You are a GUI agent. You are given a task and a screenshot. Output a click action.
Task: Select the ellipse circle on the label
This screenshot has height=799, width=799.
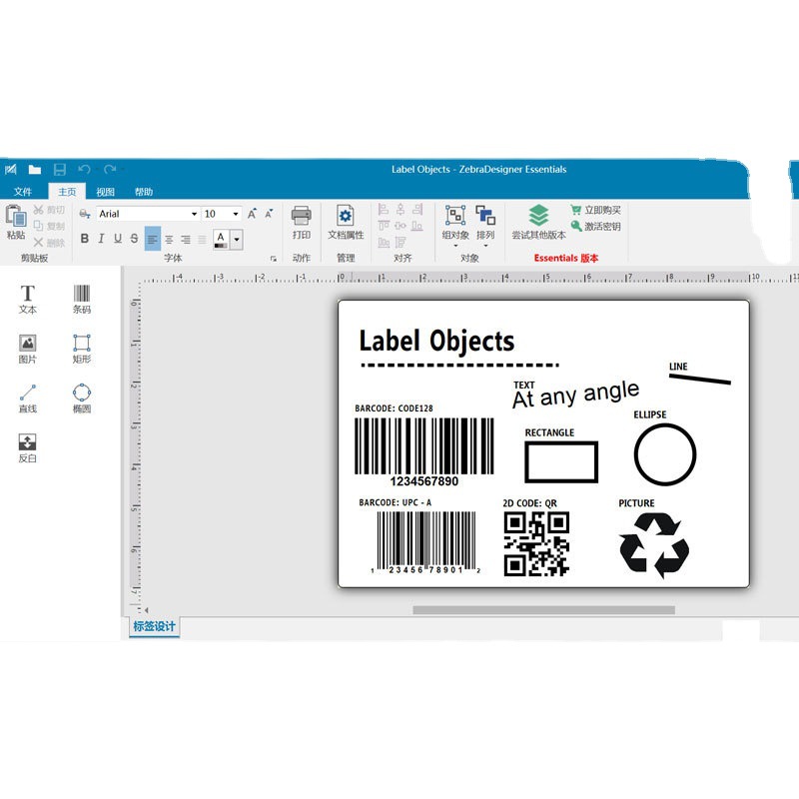(665, 454)
